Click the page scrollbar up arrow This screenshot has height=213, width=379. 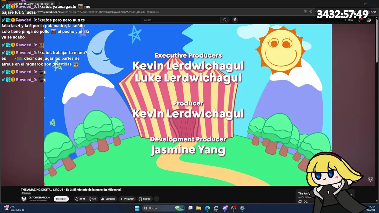click(377, 18)
